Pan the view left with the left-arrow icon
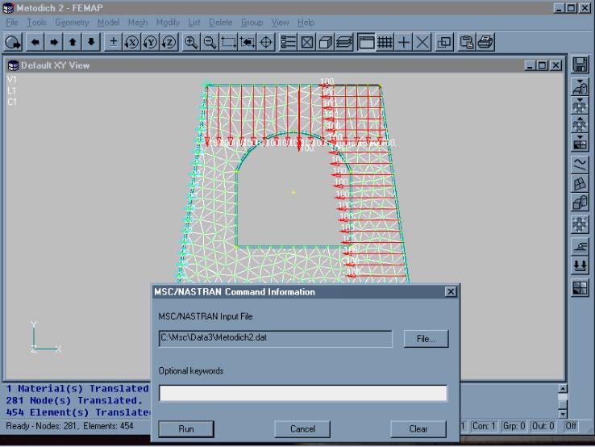Image resolution: width=595 pixels, height=447 pixels. [x=35, y=42]
